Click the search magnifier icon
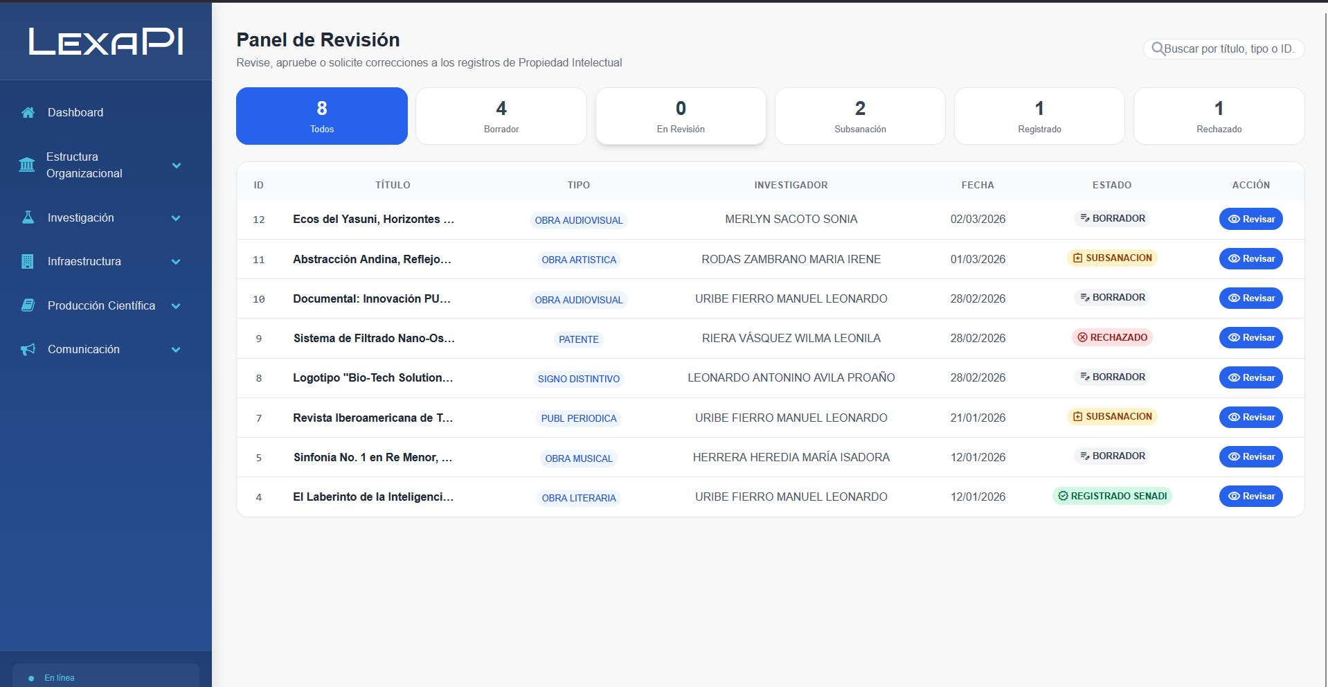The height and width of the screenshot is (687, 1328). 1158,48
